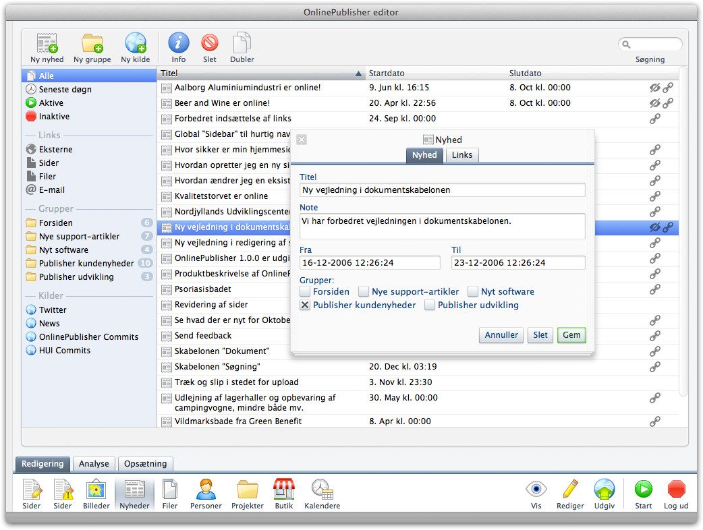
Task: Switch to the Links tab in dialog
Action: point(462,155)
